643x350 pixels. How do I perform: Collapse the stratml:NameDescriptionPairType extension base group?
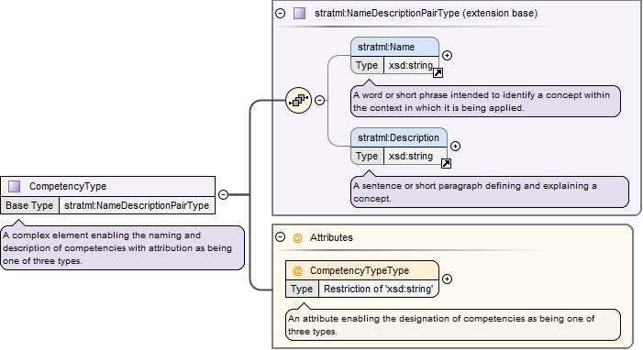[280, 13]
